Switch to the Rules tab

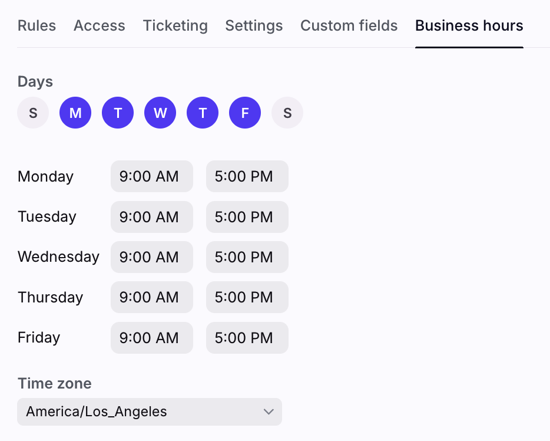click(x=37, y=25)
